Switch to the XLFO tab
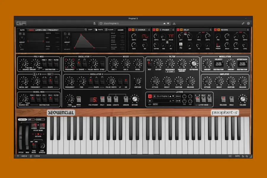267x178 pixels. coord(22,30)
